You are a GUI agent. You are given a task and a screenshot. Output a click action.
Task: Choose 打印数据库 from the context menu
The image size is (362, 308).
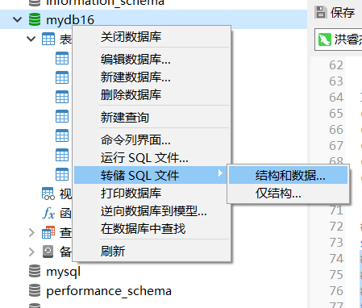152,193
